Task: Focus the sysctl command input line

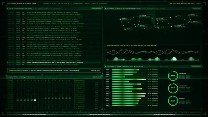Action: pos(54,71)
